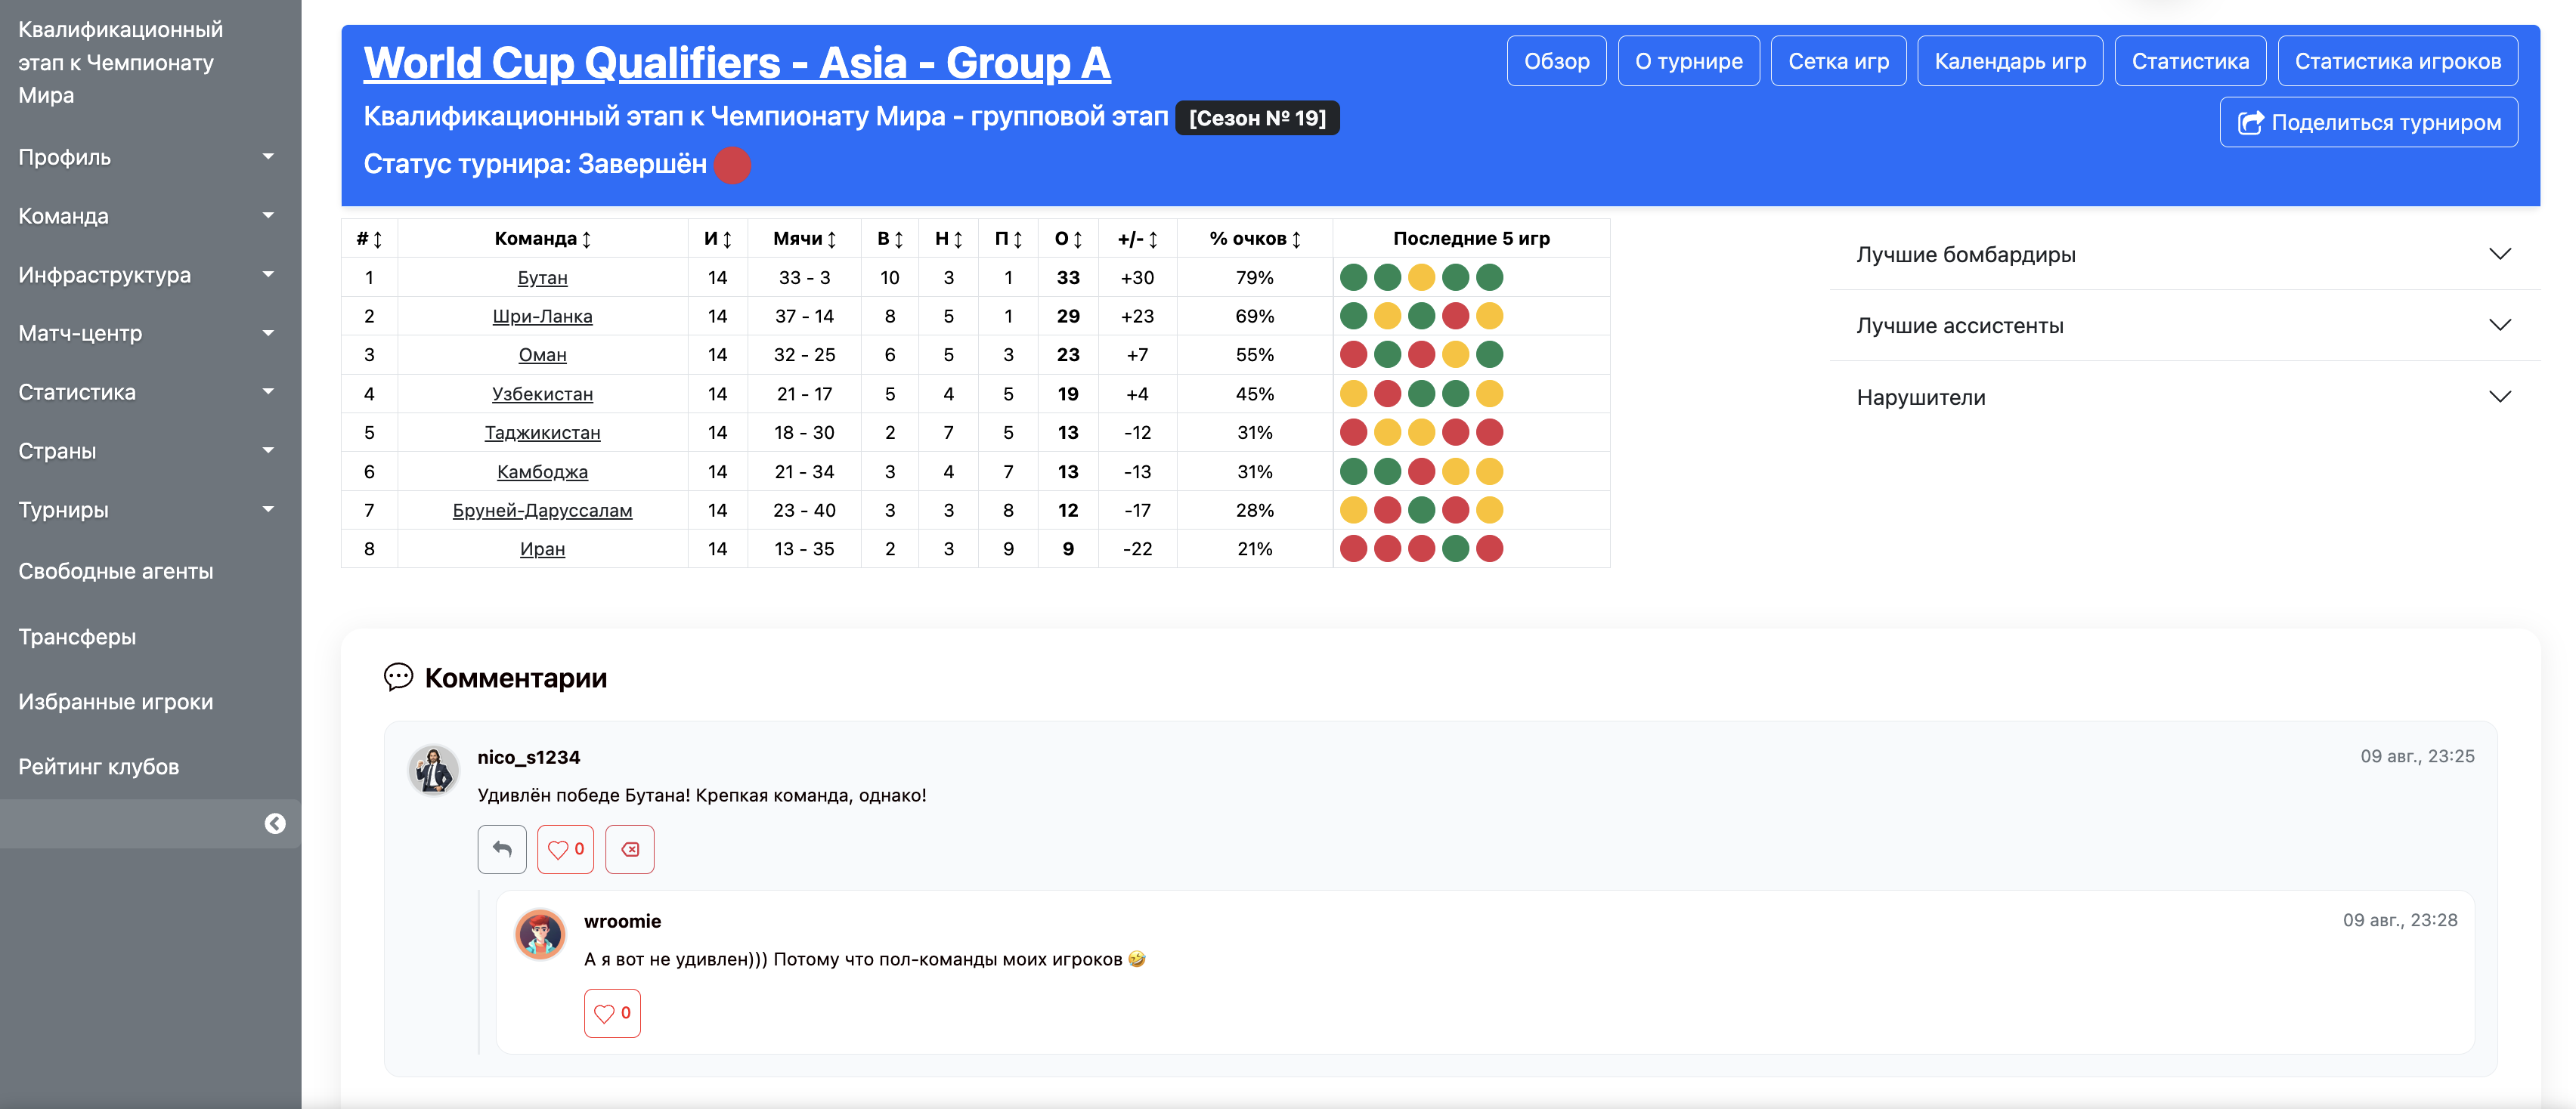Expand Лучшие бомбардиры section

pyautogui.click(x=2184, y=255)
